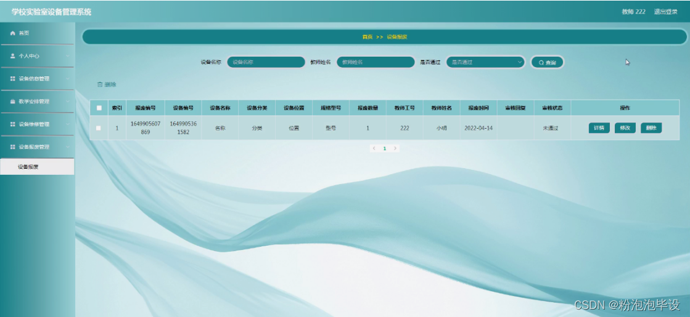
Task: Click the grid icon for 设备信息管理
Action: [x=13, y=79]
